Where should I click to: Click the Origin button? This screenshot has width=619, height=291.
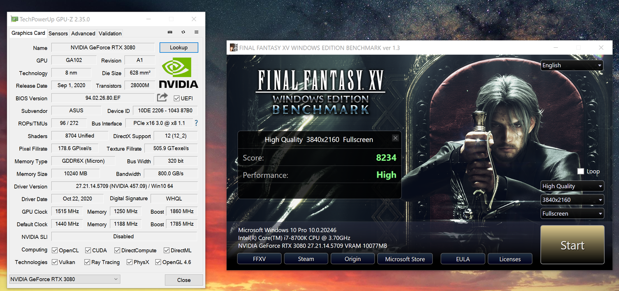point(353,259)
